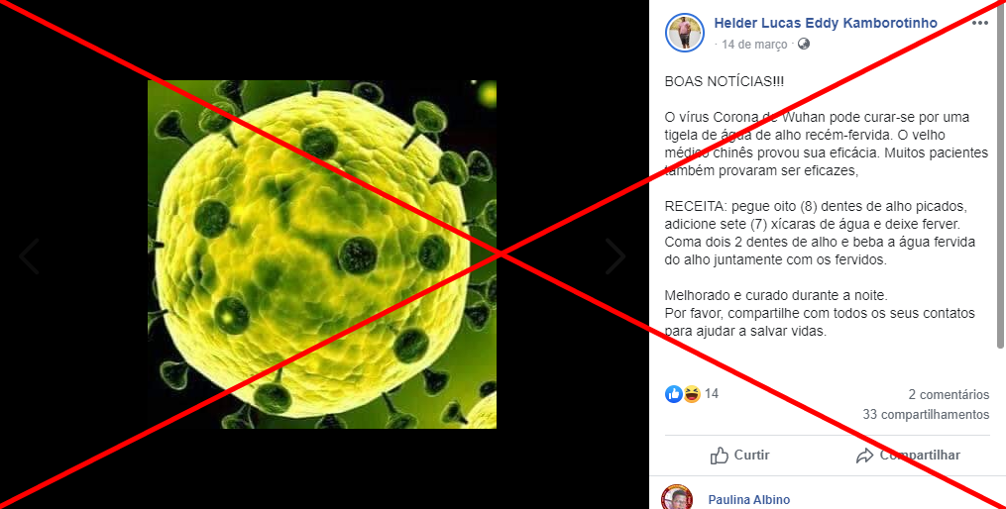Viewport: 1006px width, 509px height.
Task: Click Paulina Albino's avatar thumbnail
Action: click(676, 497)
